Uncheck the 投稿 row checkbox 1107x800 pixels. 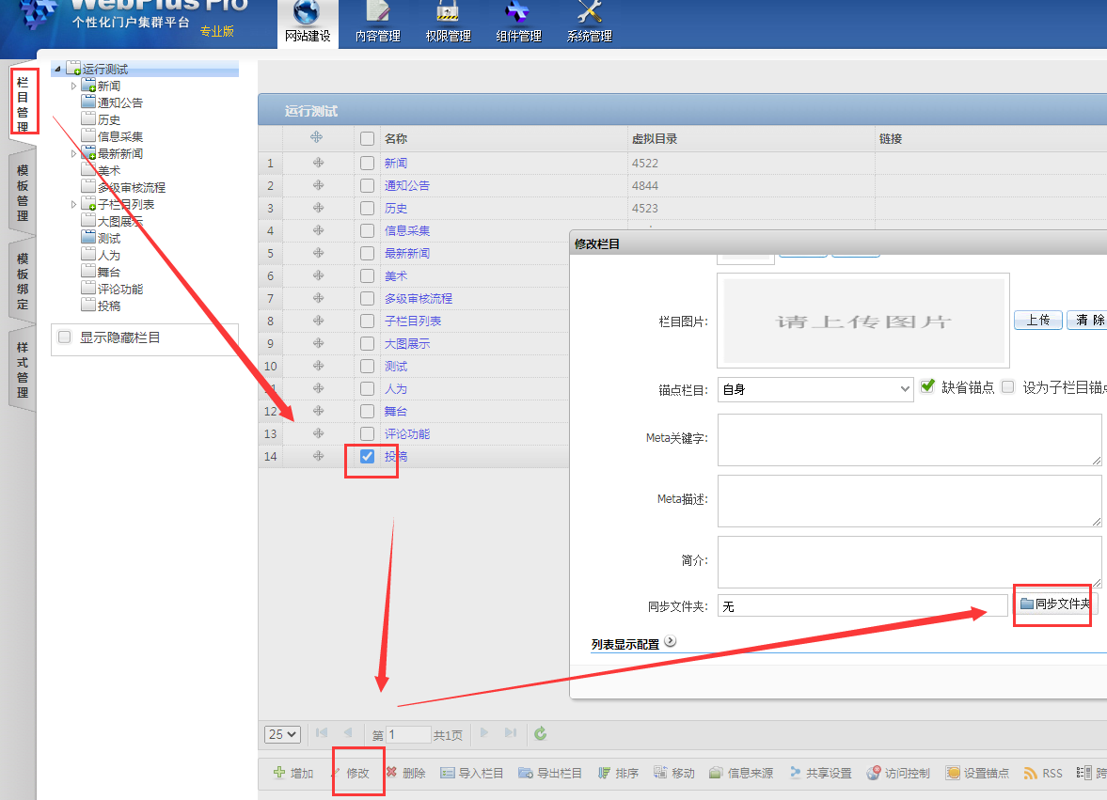(368, 457)
